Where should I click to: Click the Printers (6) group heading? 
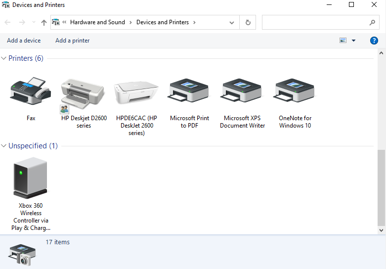point(26,58)
